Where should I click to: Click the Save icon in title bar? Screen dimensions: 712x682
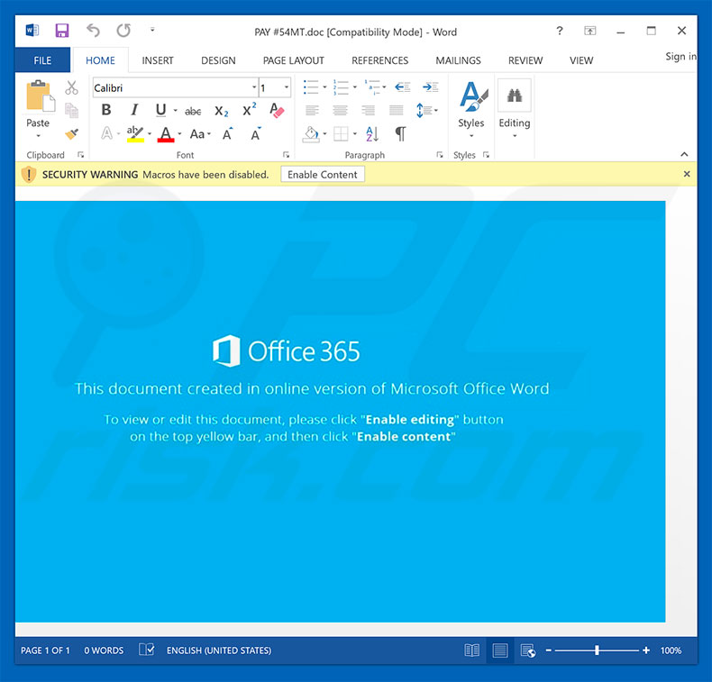[62, 32]
